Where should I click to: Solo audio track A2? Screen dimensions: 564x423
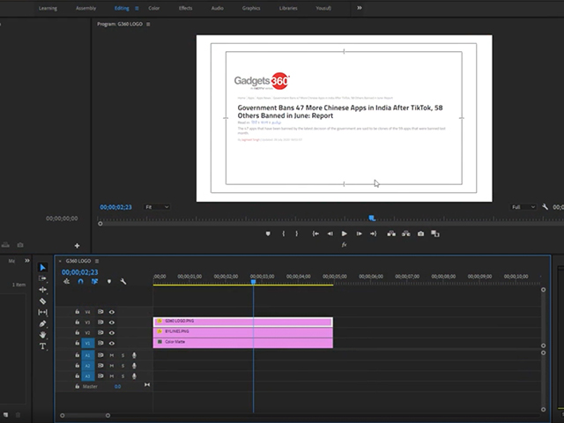coord(123,366)
